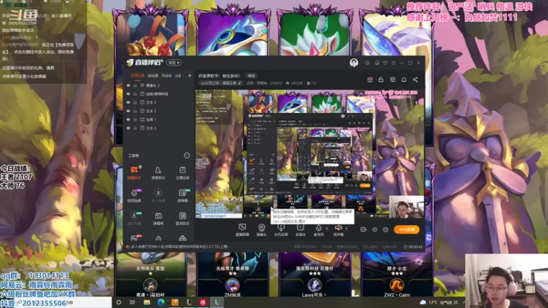The height and width of the screenshot is (308, 548).
Task: Open the 房管助手 tool
Action: (x=158, y=173)
